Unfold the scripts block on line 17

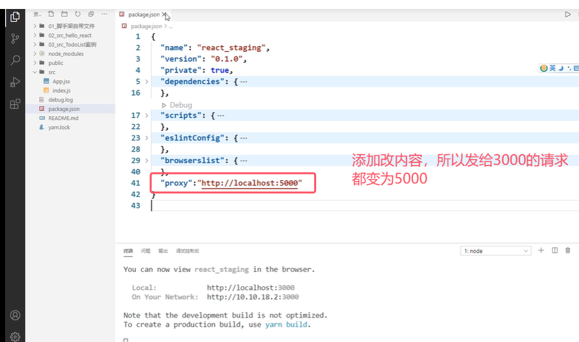click(147, 115)
